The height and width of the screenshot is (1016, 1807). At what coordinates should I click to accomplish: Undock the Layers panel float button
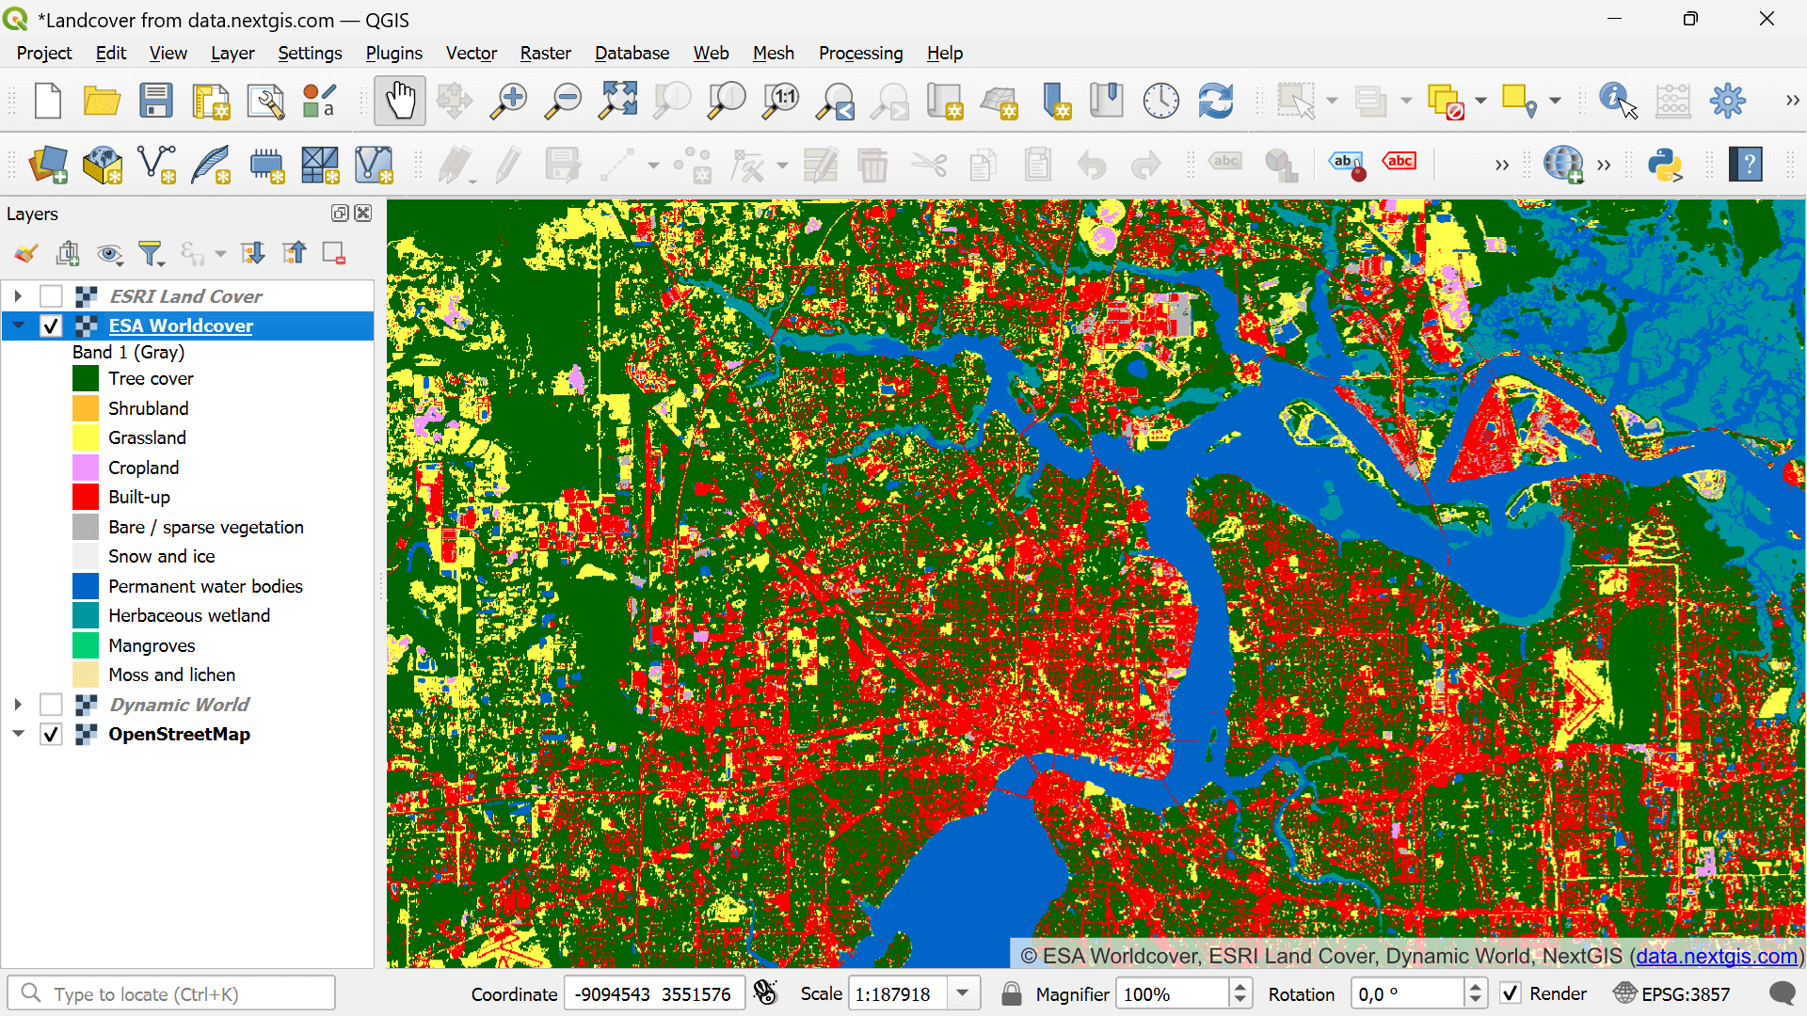point(340,214)
